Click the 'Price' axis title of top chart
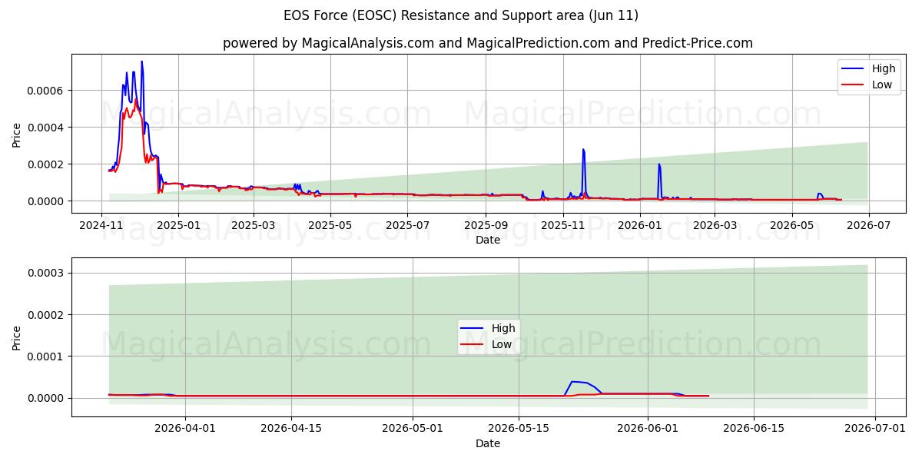 [17, 134]
